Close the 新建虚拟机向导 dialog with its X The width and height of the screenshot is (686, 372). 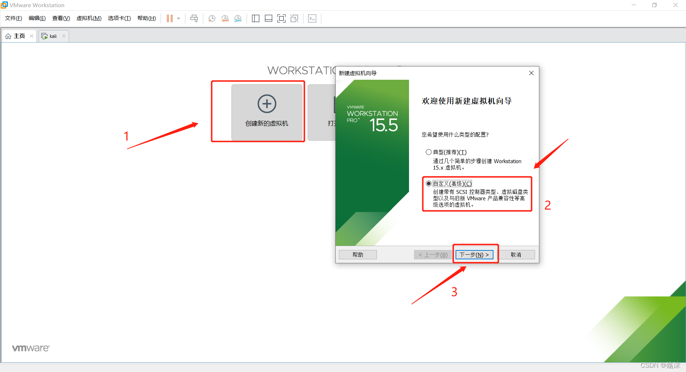(531, 73)
